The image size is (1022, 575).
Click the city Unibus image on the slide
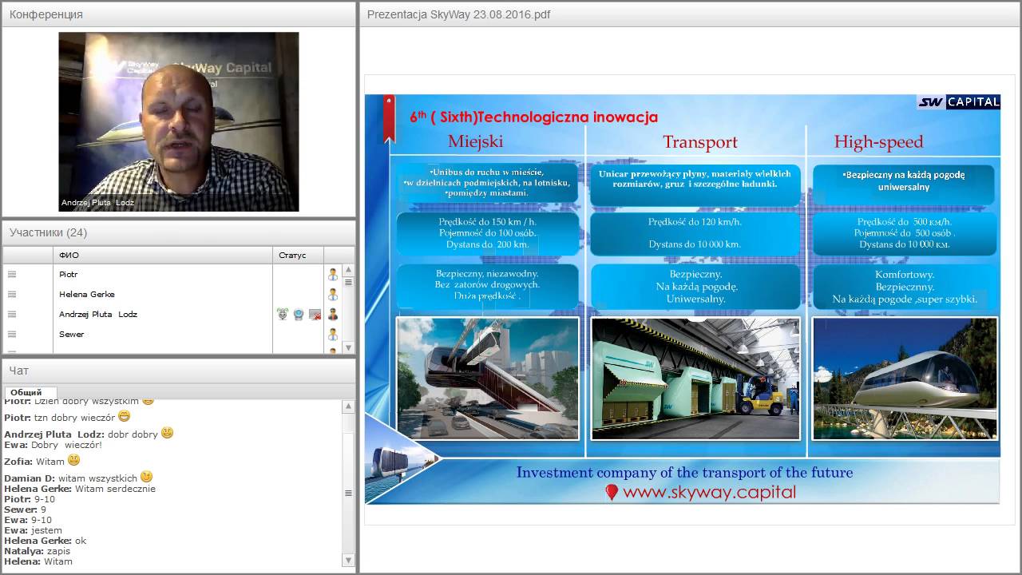coord(488,379)
